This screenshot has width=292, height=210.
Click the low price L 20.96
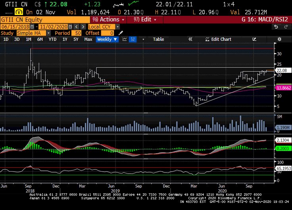[x=206, y=12]
